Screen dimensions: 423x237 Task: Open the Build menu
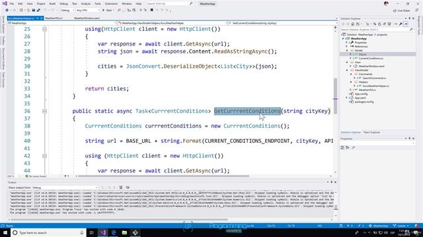[x=52, y=4]
